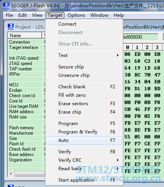Viewport: 164px width, 187px height.
Task: Expand the Test submenu
Action: pyautogui.click(x=84, y=55)
